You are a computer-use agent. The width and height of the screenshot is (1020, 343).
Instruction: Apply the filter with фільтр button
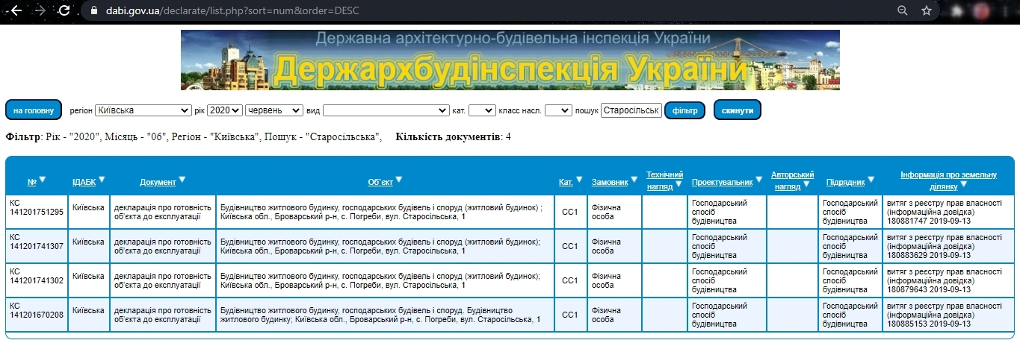tap(685, 110)
